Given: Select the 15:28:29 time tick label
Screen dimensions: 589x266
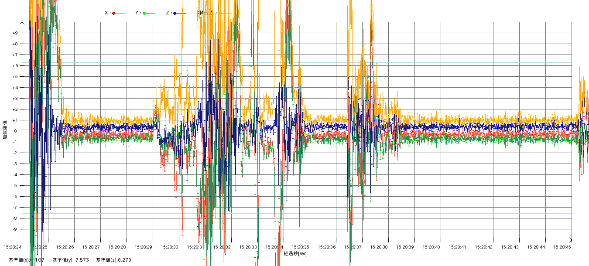Looking at the screenshot, I should (144, 247).
